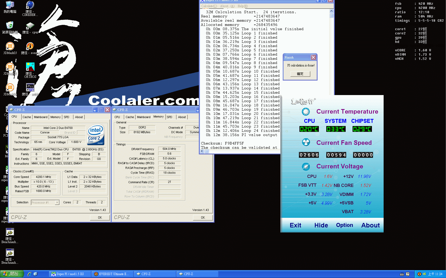The image size is (446, 278).
Task: Launch the ORTHOS desktop shortcut
Action: (30, 70)
